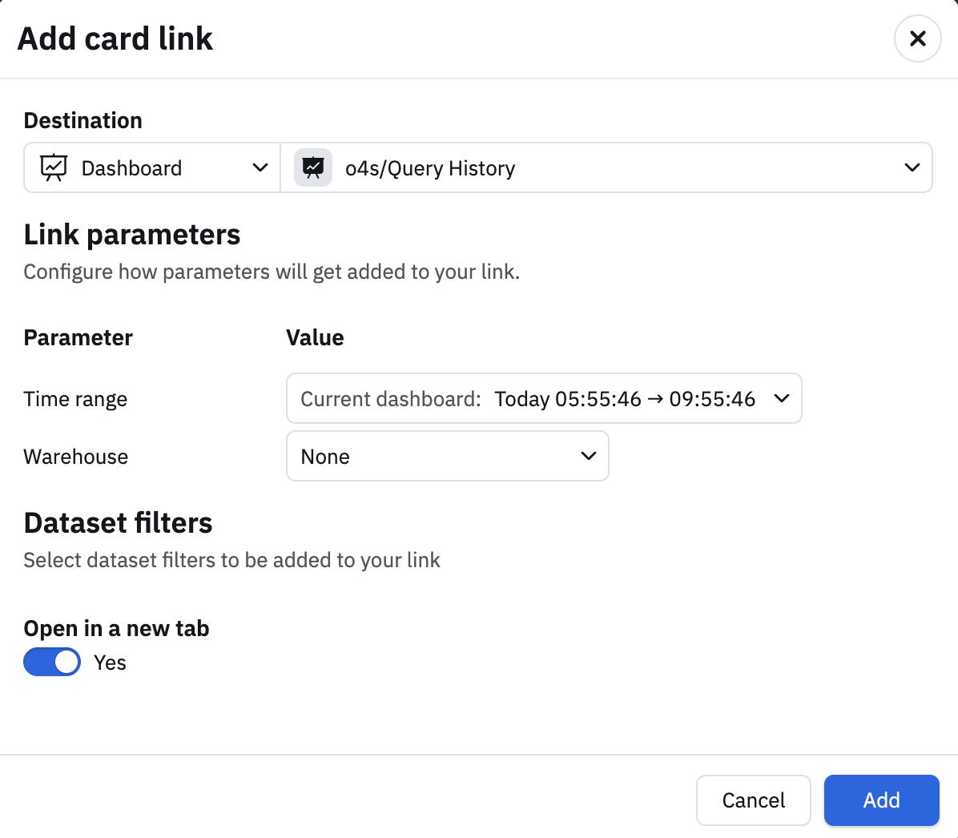
Task: Click the Add button
Action: click(x=881, y=800)
